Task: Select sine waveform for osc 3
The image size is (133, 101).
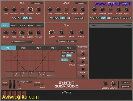Action: [x=92, y=18]
